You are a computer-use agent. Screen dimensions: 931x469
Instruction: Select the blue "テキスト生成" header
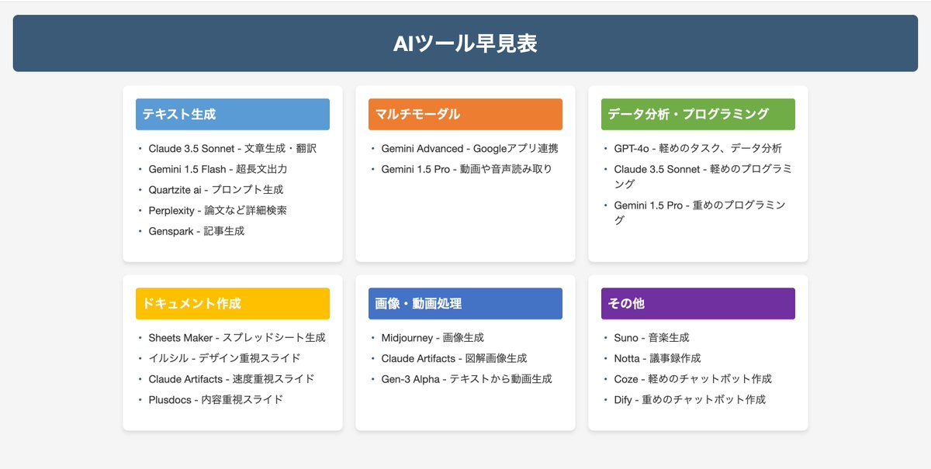(233, 114)
